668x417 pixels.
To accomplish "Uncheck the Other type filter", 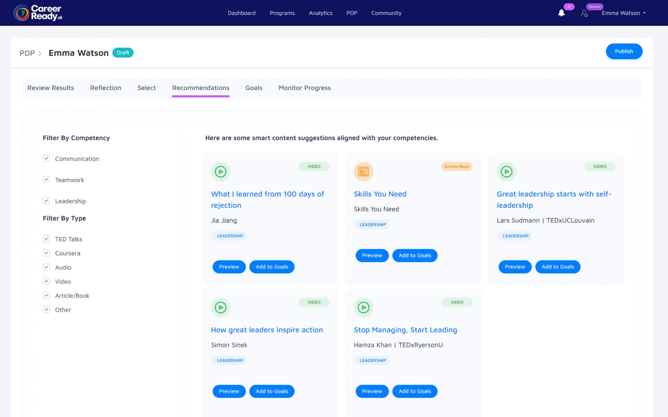I will tap(46, 309).
